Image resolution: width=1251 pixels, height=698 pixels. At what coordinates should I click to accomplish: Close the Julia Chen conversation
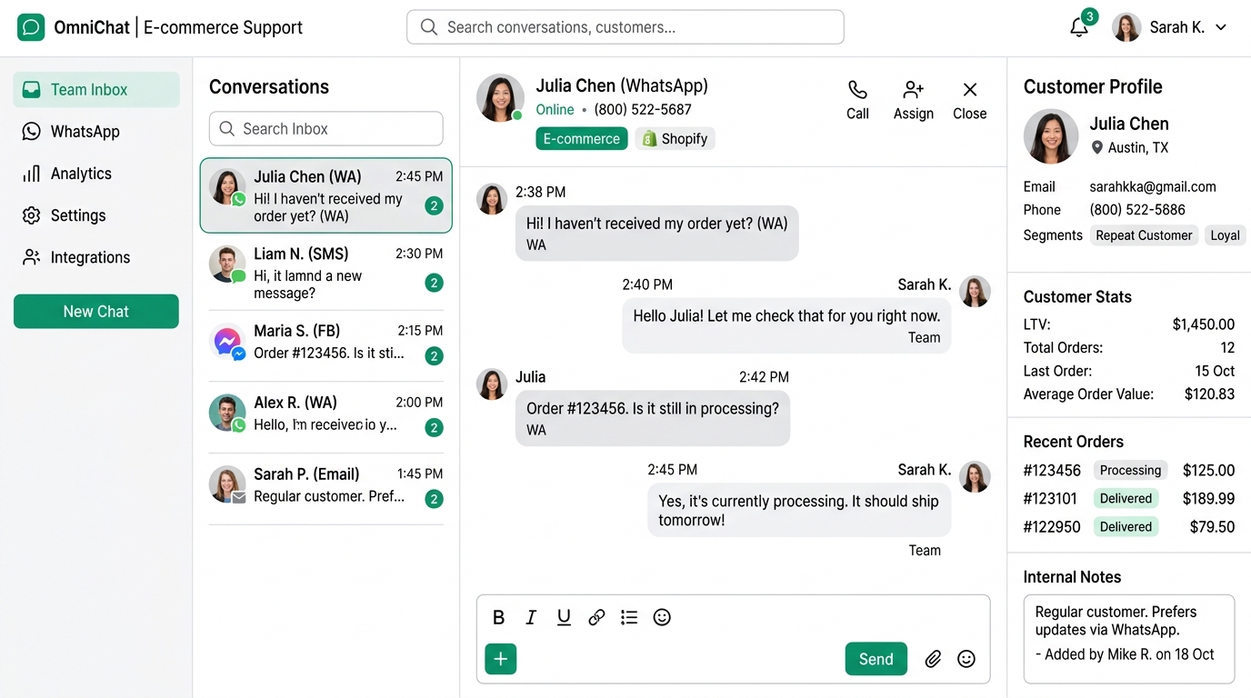click(x=970, y=90)
